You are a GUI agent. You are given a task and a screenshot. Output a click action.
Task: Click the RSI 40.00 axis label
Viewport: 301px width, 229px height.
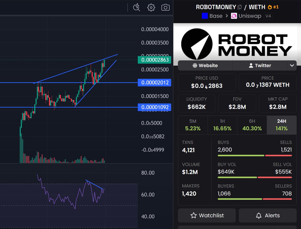click(147, 216)
